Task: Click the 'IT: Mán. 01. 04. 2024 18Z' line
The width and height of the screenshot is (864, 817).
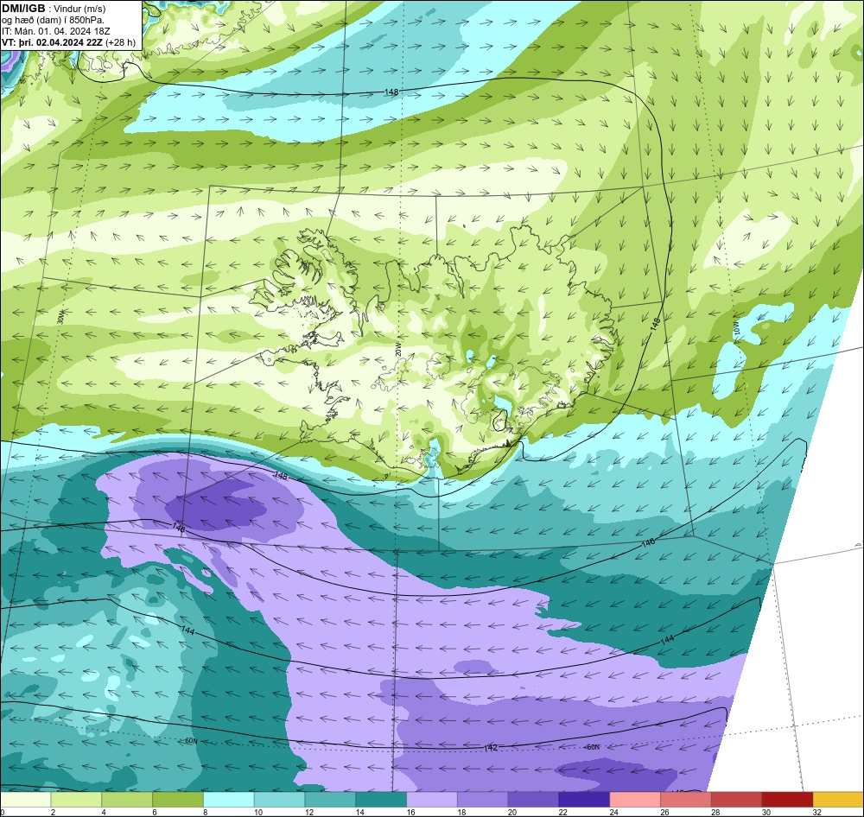Action: pos(55,31)
